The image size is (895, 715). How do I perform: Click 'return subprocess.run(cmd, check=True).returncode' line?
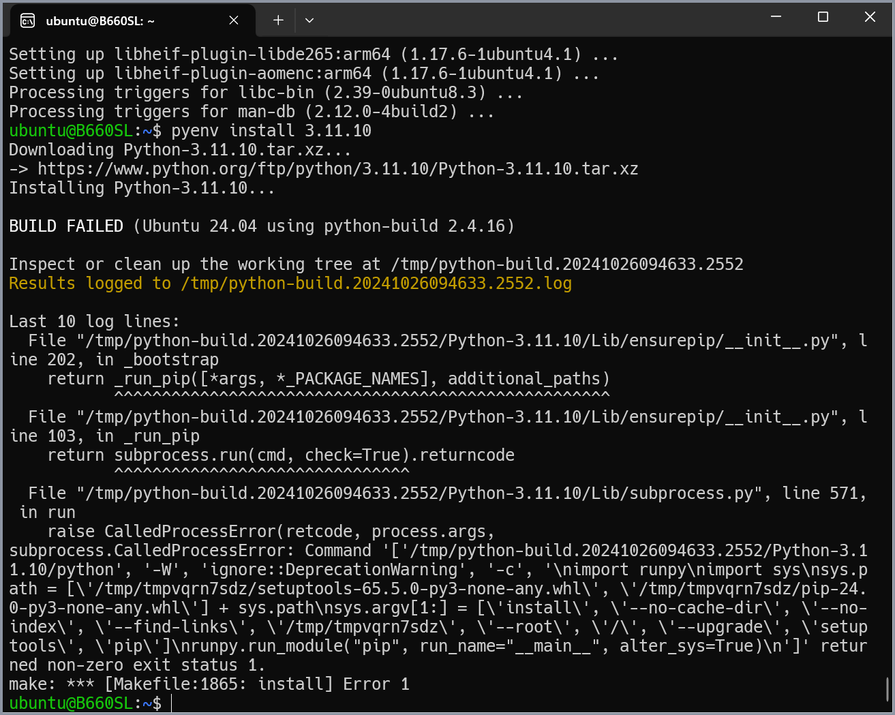point(281,455)
